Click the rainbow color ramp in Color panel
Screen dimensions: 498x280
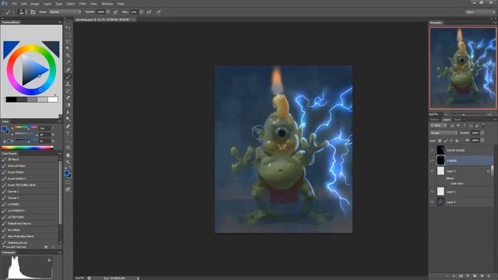[x=27, y=148]
